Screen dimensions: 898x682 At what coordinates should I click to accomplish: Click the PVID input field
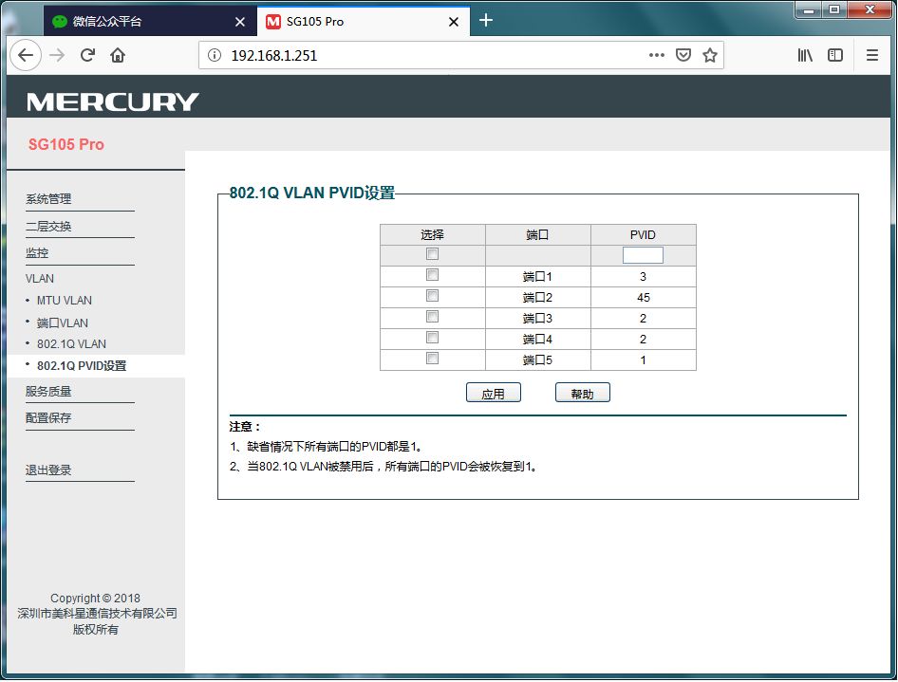point(643,255)
